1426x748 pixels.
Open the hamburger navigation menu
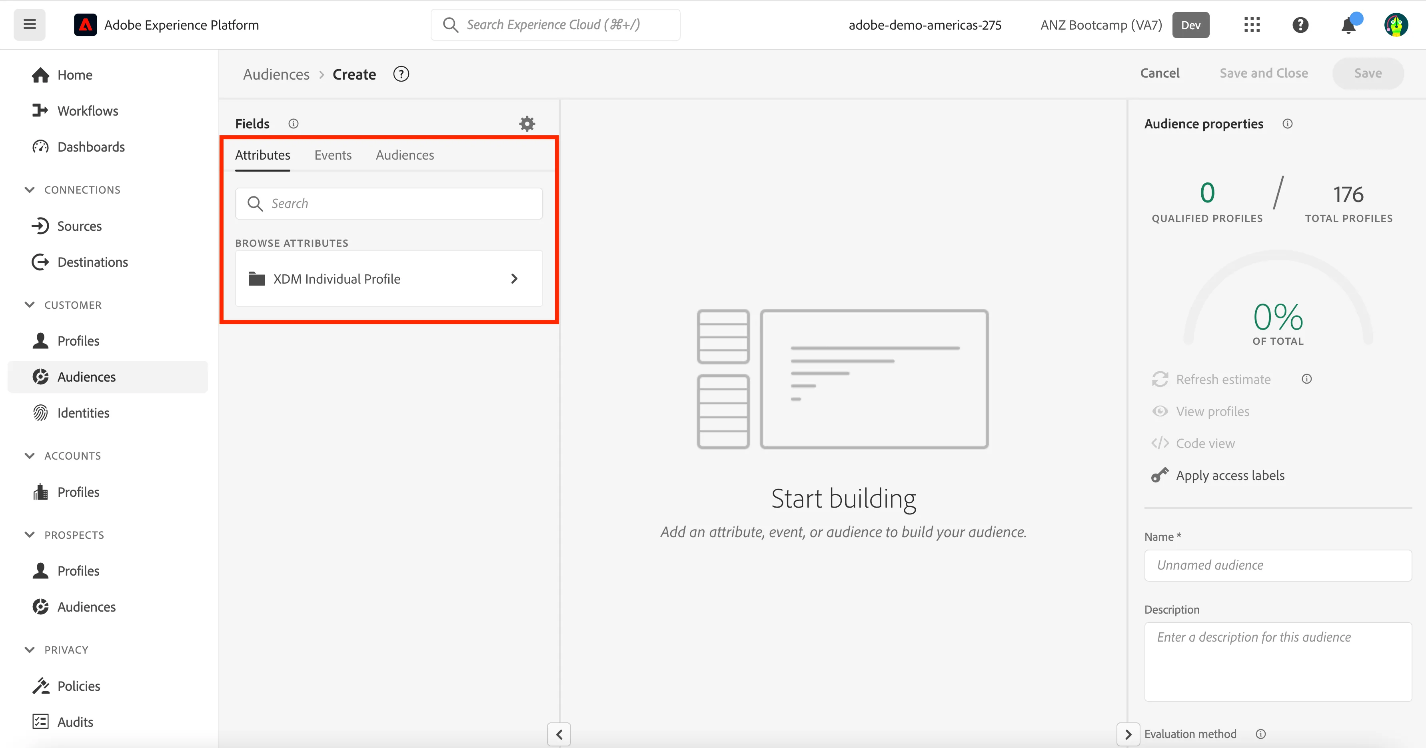click(x=29, y=24)
